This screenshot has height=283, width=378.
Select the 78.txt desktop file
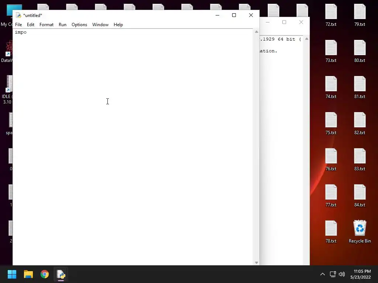tap(331, 232)
